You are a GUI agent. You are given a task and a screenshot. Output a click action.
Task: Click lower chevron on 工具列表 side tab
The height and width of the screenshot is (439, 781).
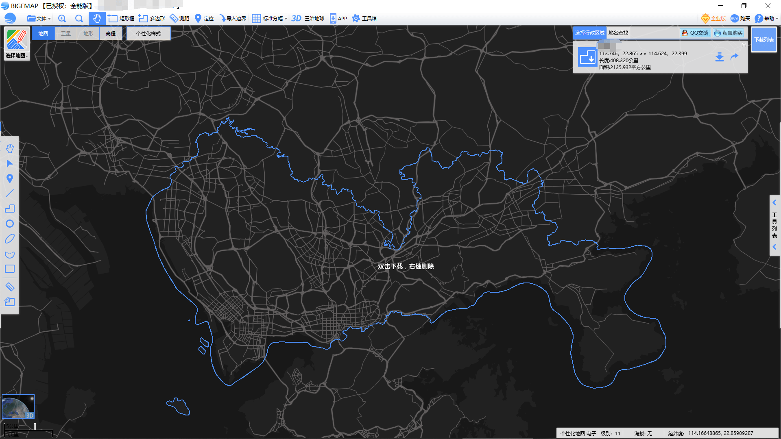pyautogui.click(x=774, y=247)
